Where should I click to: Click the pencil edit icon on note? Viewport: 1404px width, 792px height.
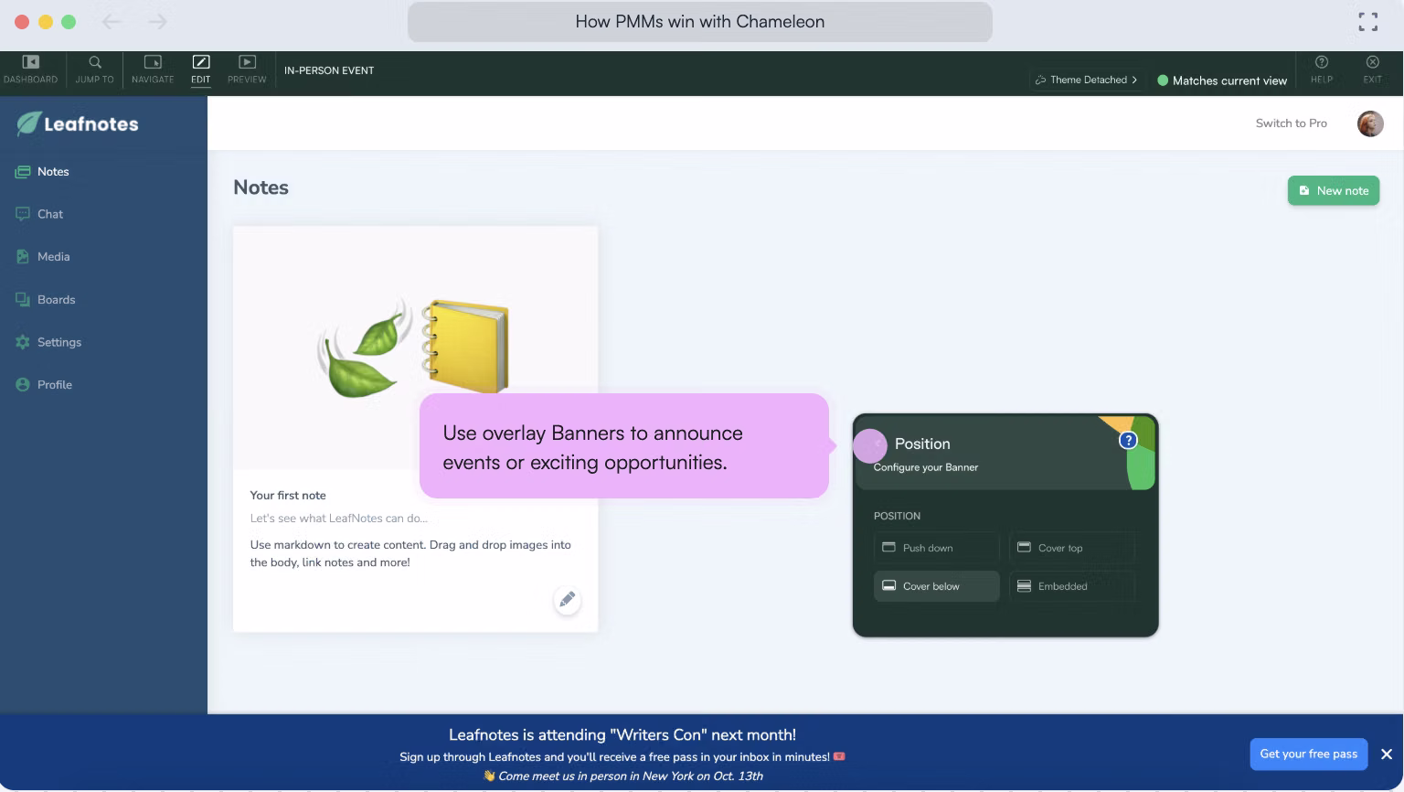point(567,600)
